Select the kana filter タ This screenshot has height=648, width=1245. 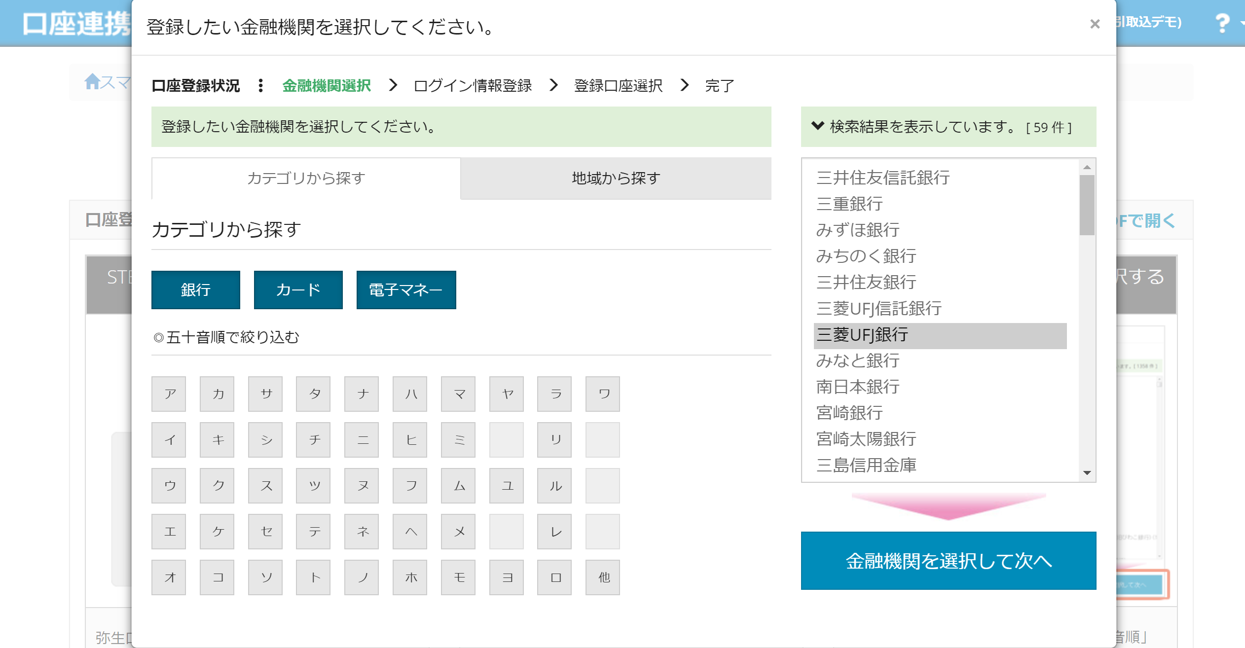[x=313, y=394]
